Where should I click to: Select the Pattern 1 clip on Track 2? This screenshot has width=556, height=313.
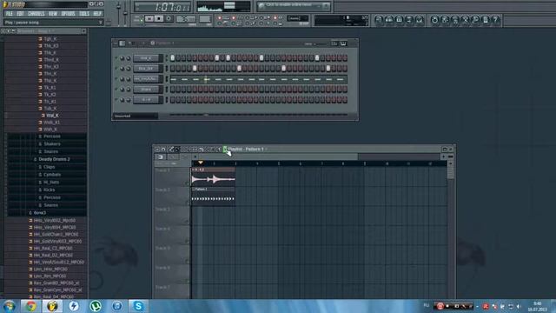213,196
